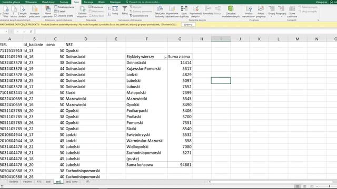Select column G header
The width and height of the screenshot is (337, 189).
click(x=180, y=39)
